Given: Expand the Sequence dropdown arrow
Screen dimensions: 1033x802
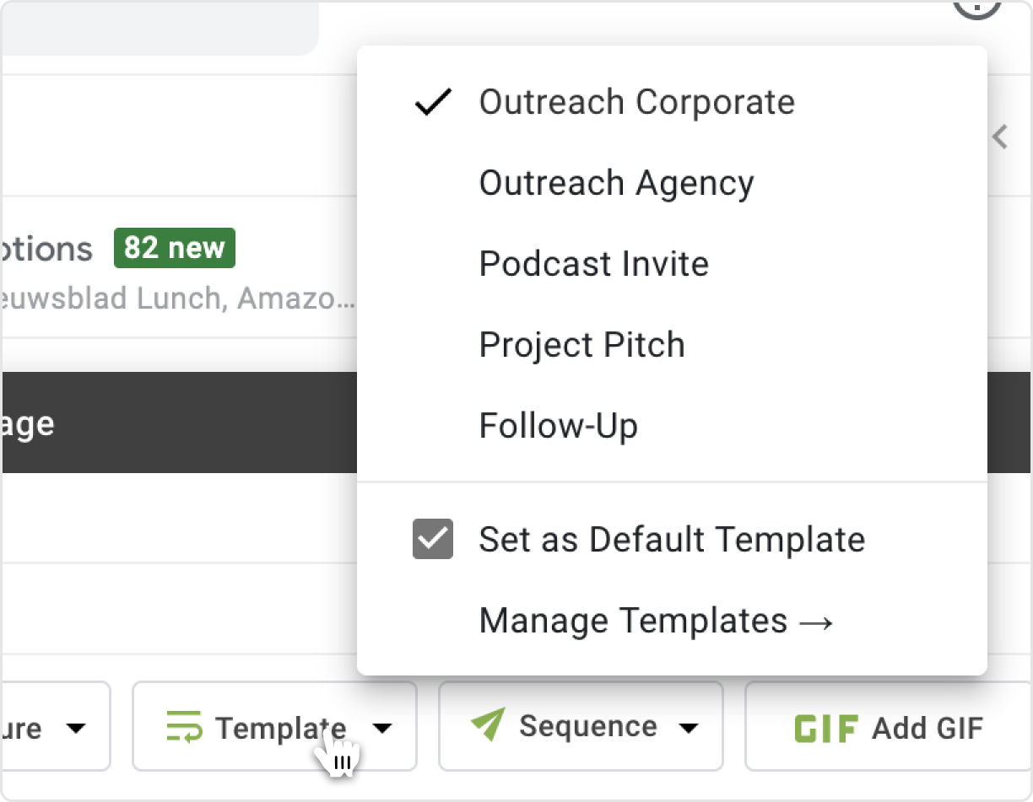Looking at the screenshot, I should pyautogui.click(x=690, y=728).
